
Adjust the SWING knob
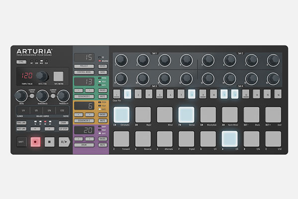[x=21, y=96]
